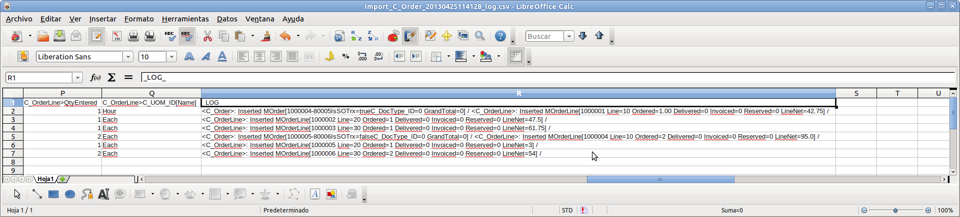Insert a chart using the chart icon
The width and height of the screenshot is (960, 217).
click(393, 36)
